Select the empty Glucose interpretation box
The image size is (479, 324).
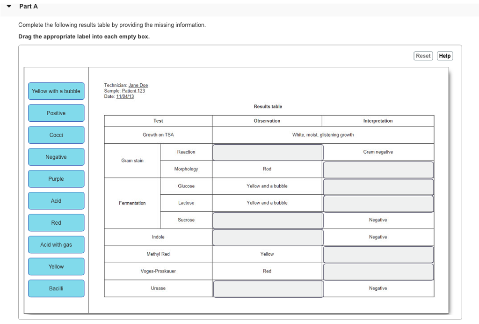[378, 187]
